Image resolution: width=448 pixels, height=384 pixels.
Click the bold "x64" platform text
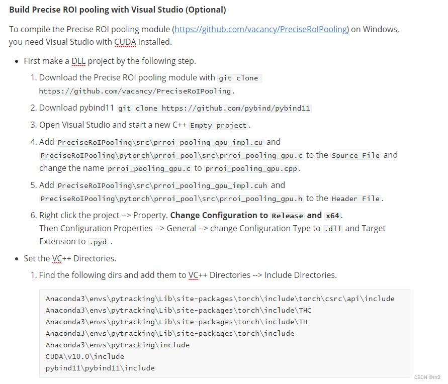[x=332, y=216]
